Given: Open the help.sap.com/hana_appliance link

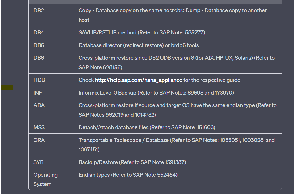Looking at the screenshot, I should (139, 80).
